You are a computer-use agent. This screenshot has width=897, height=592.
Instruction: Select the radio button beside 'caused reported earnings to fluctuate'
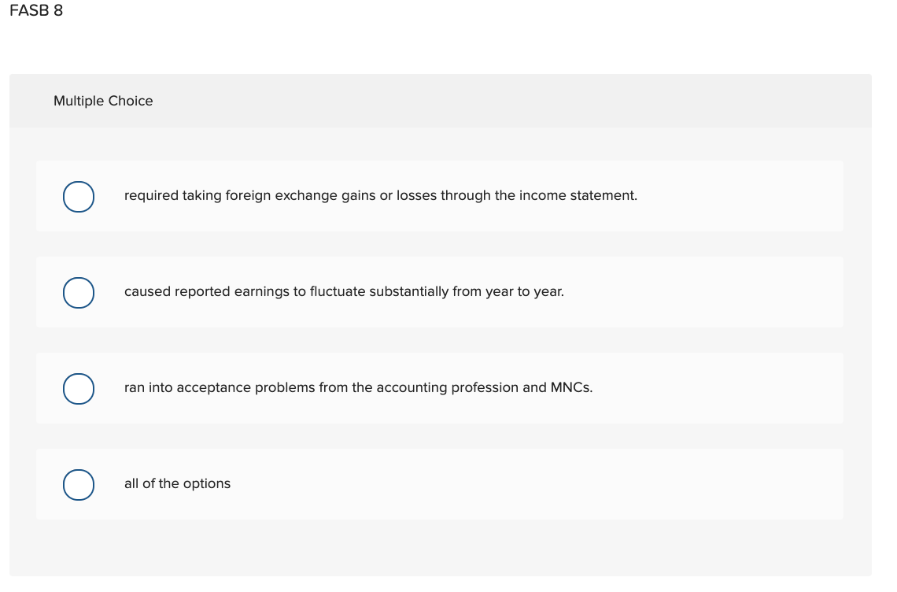point(78,292)
